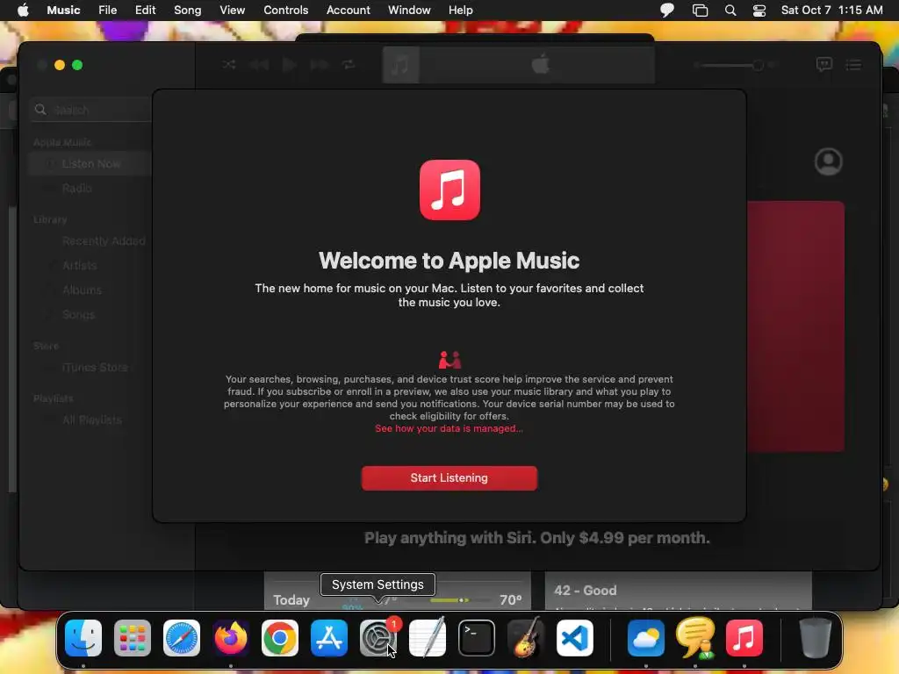Open TextEdit from the Dock
Viewport: 899px width, 674px height.
[x=428, y=638]
